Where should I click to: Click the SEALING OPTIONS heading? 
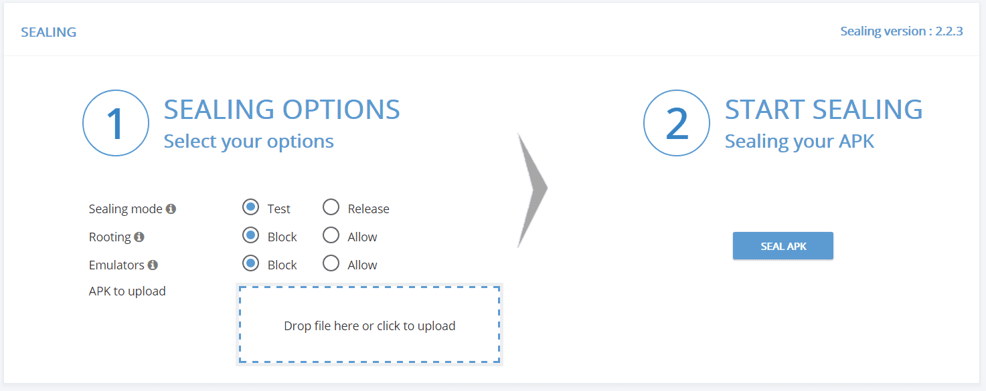(282, 109)
